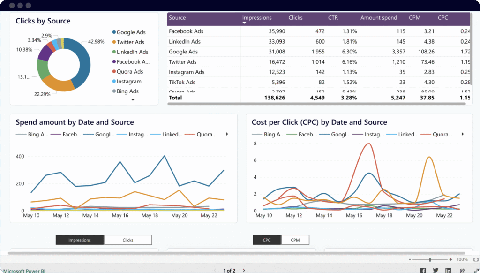
Task: Highlight Instagram in the donut legend
Action: click(x=130, y=81)
